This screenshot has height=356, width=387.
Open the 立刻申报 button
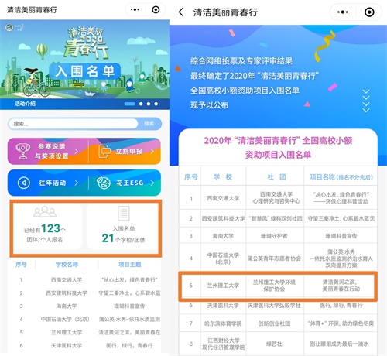[125, 152]
